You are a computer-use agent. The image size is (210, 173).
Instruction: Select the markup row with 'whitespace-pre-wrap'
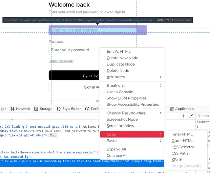(x=49, y=152)
